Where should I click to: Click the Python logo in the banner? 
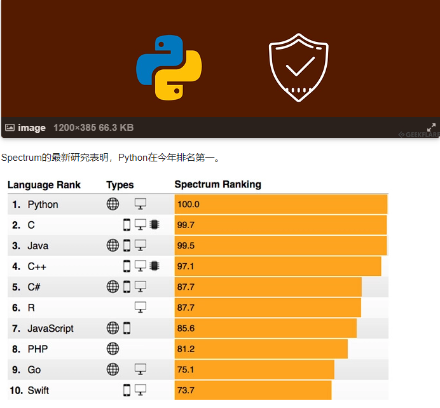(169, 67)
